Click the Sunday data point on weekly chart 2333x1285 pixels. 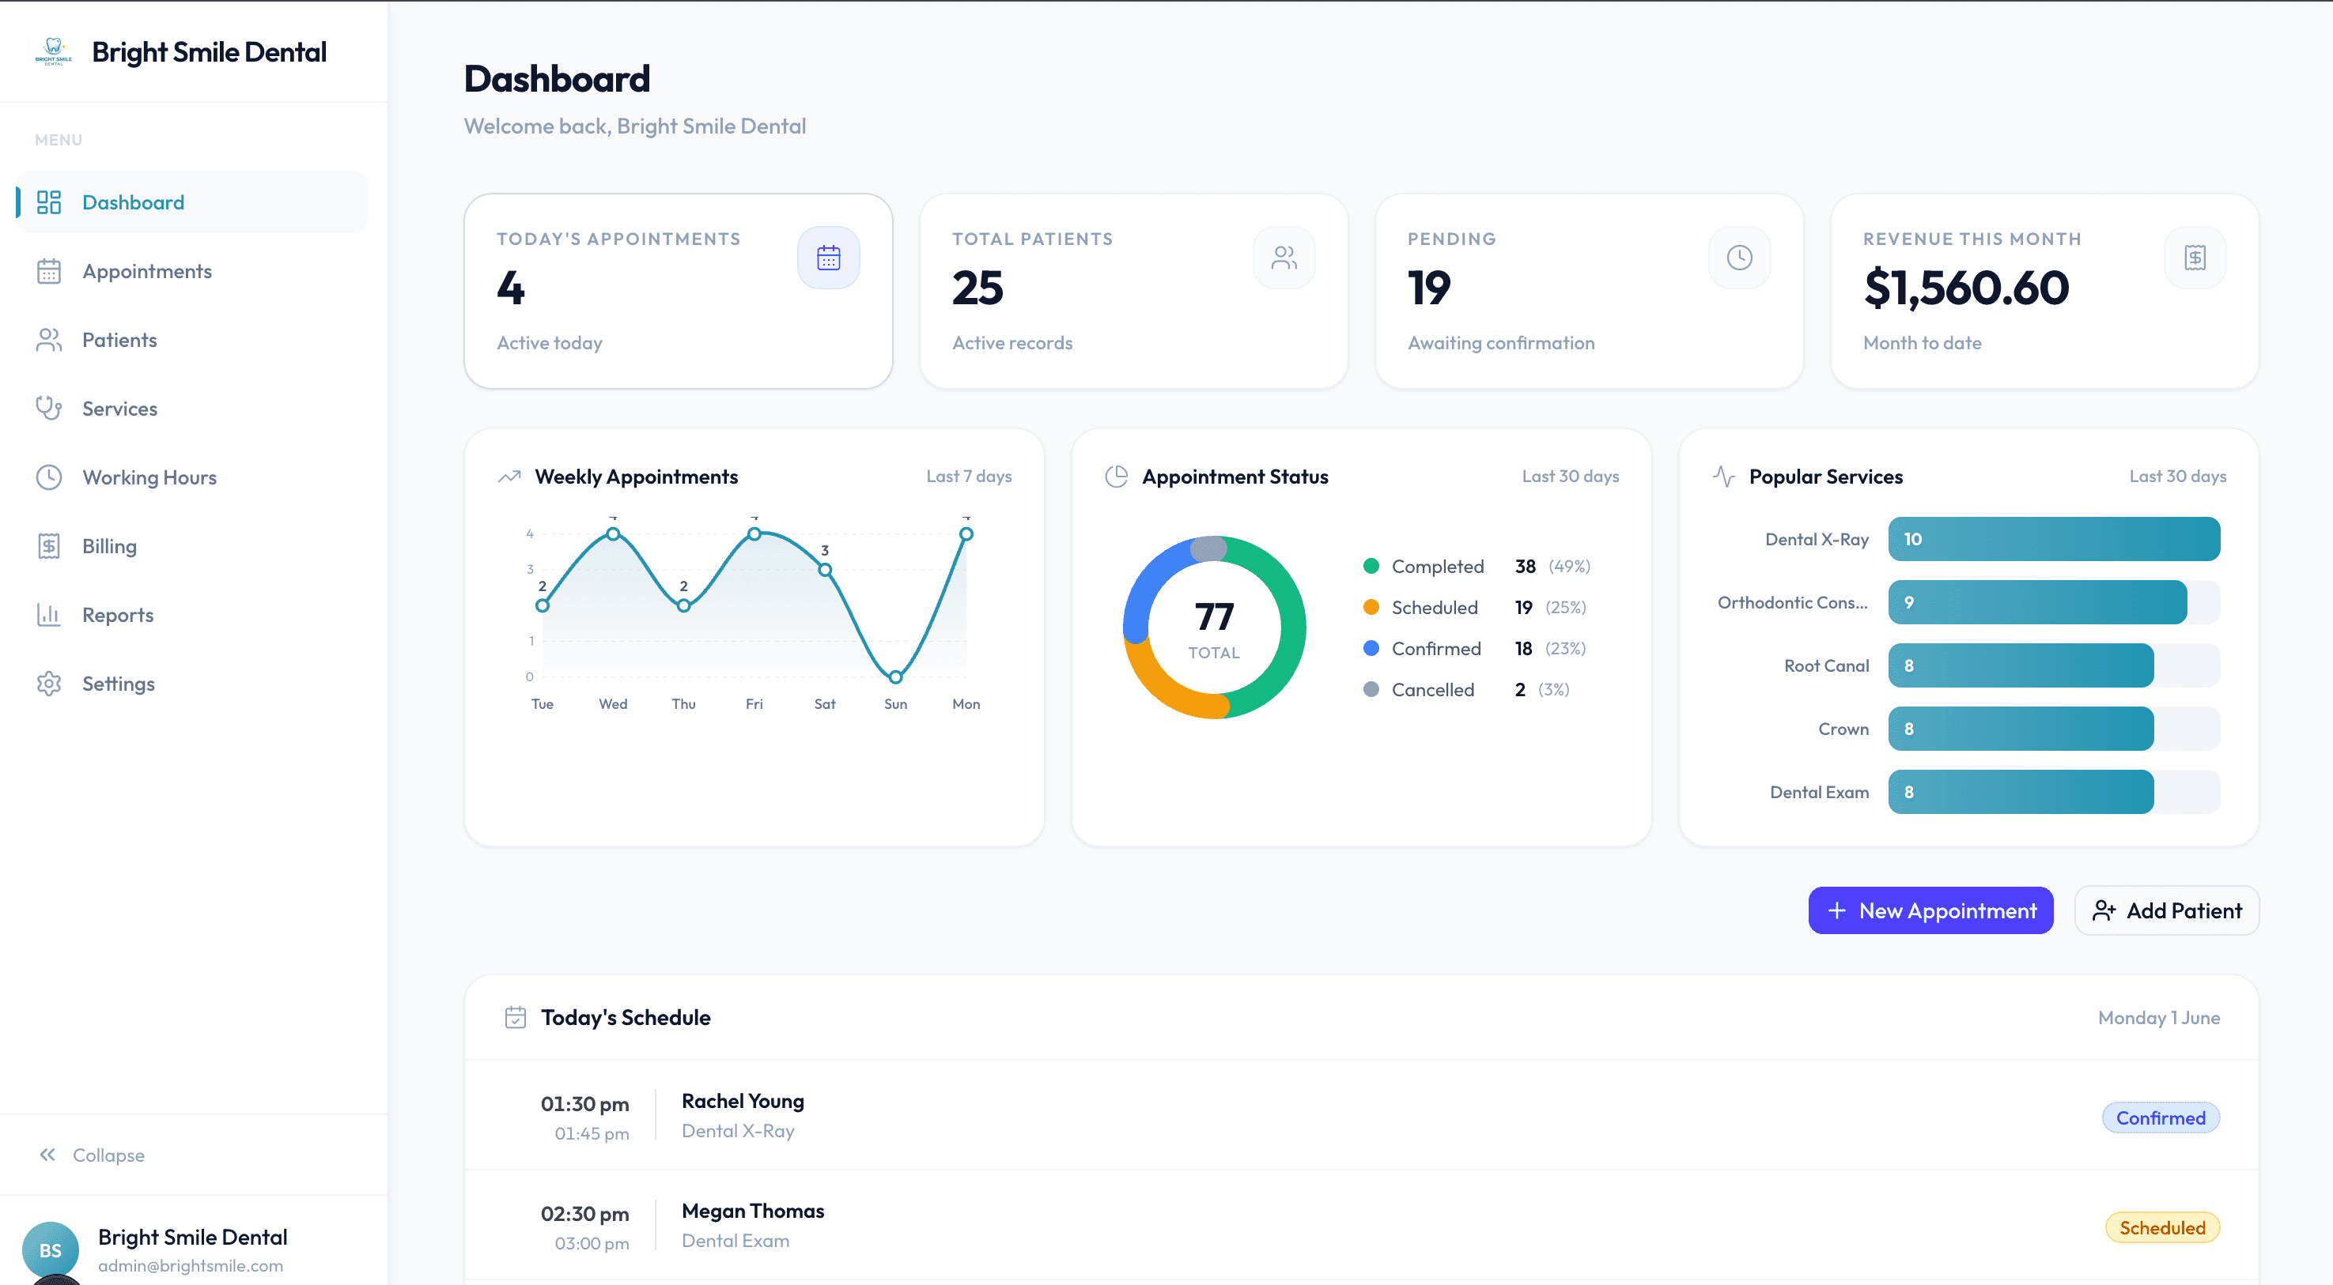click(896, 676)
